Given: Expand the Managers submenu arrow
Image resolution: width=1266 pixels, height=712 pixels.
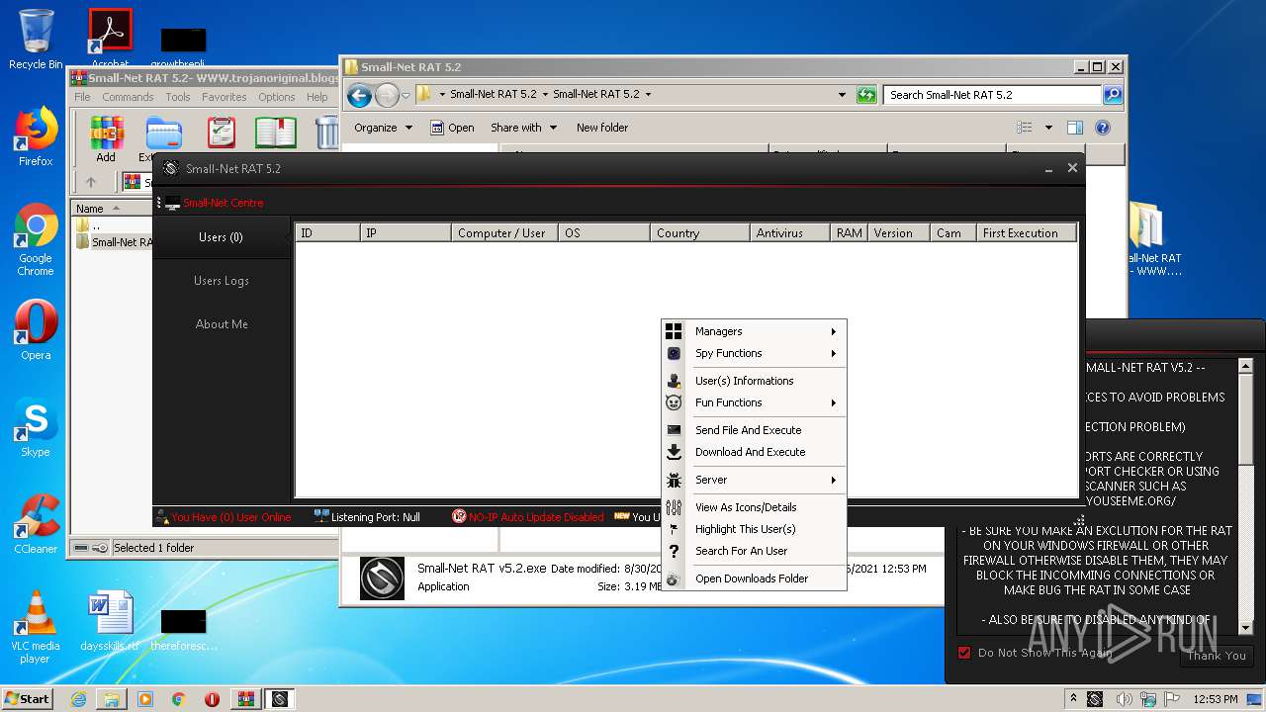Looking at the screenshot, I should point(834,331).
